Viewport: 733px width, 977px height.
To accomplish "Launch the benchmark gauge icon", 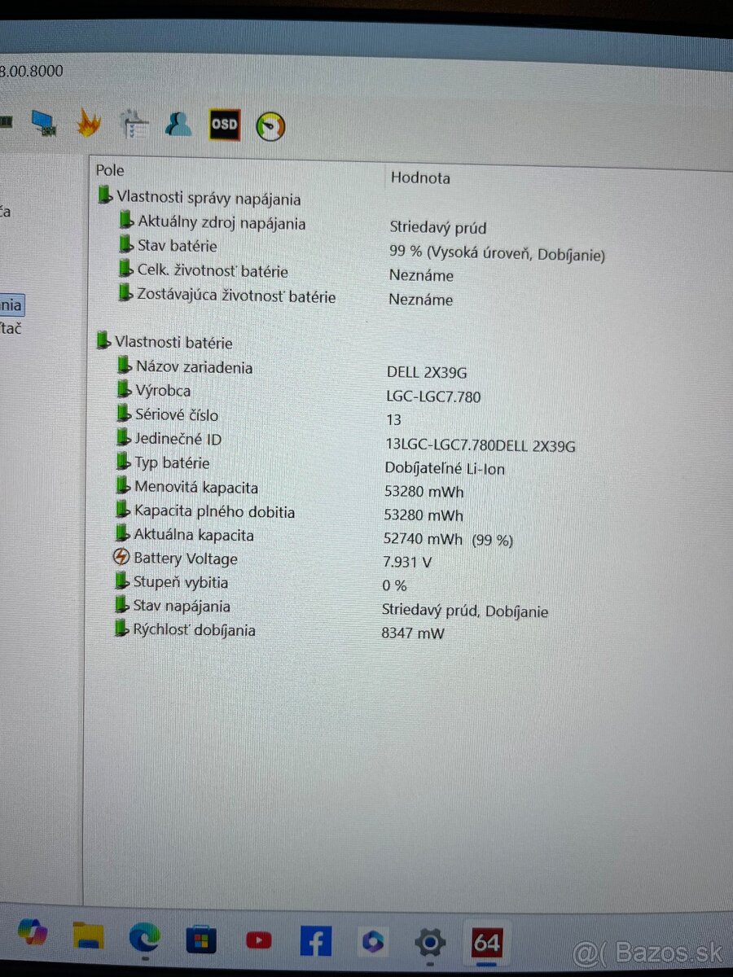I will 270,124.
